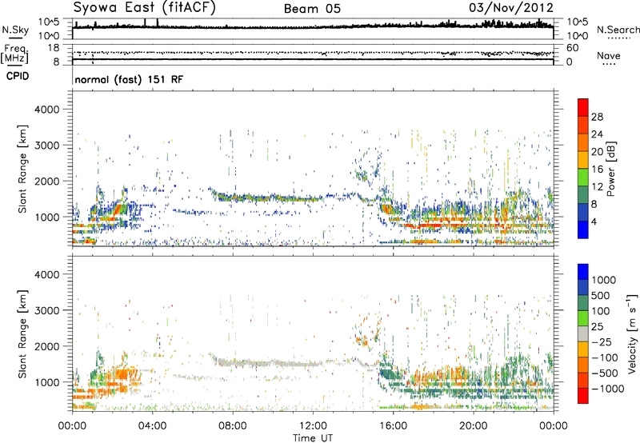Click the 'N.Search' legend label

click(618, 30)
